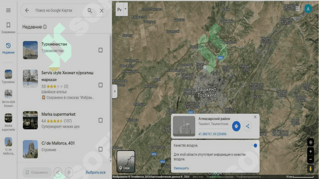Image resolution: width=319 pixels, height=179 pixels.
Task: Zoom out with the minus button
Action: click(310, 159)
